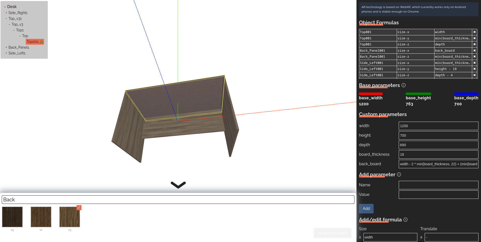Image resolution: width=481 pixels, height=242 pixels.
Task: Toggle the checked wood texture 13
Action: tap(70, 217)
